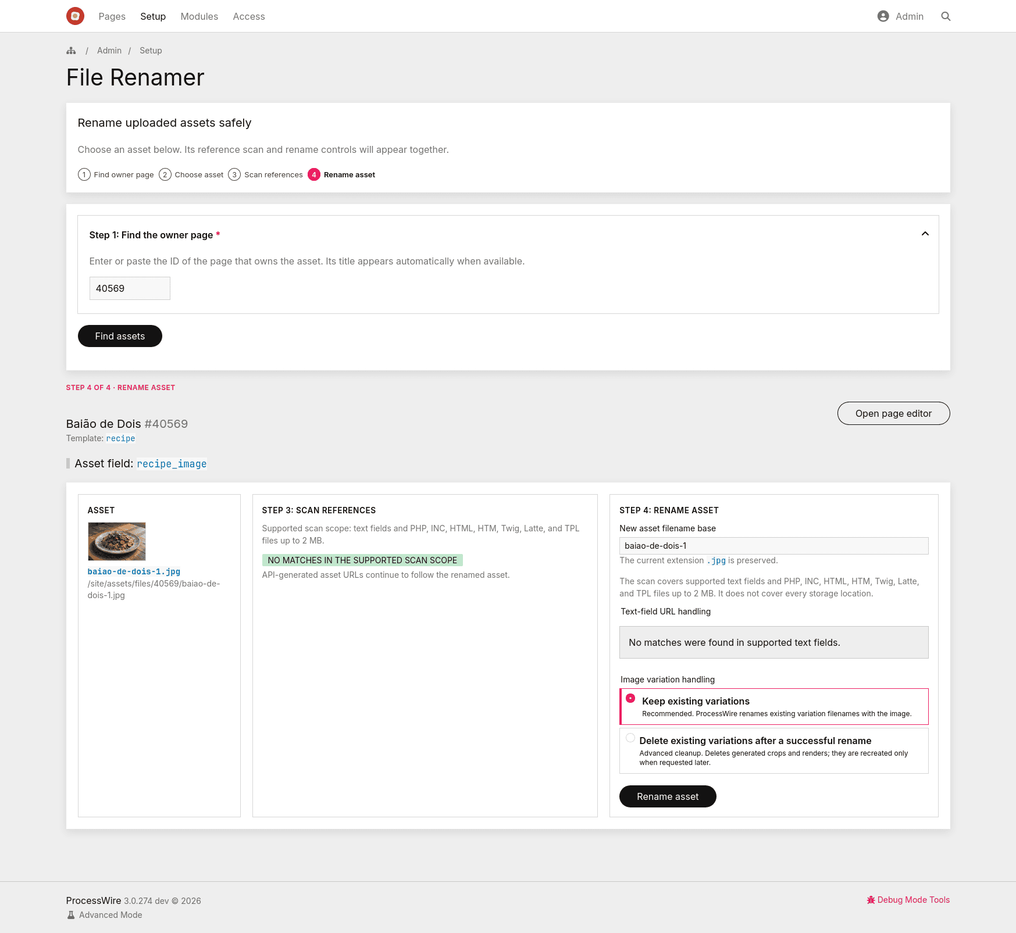Click the Debug Mode Tools link text

(x=913, y=900)
